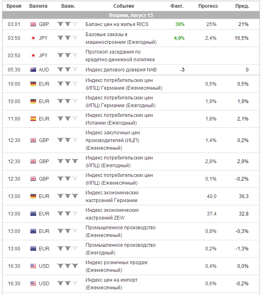Open the Индекс делового доверия NAB event
Viewport: 262px width, 295px height.
(x=121, y=70)
